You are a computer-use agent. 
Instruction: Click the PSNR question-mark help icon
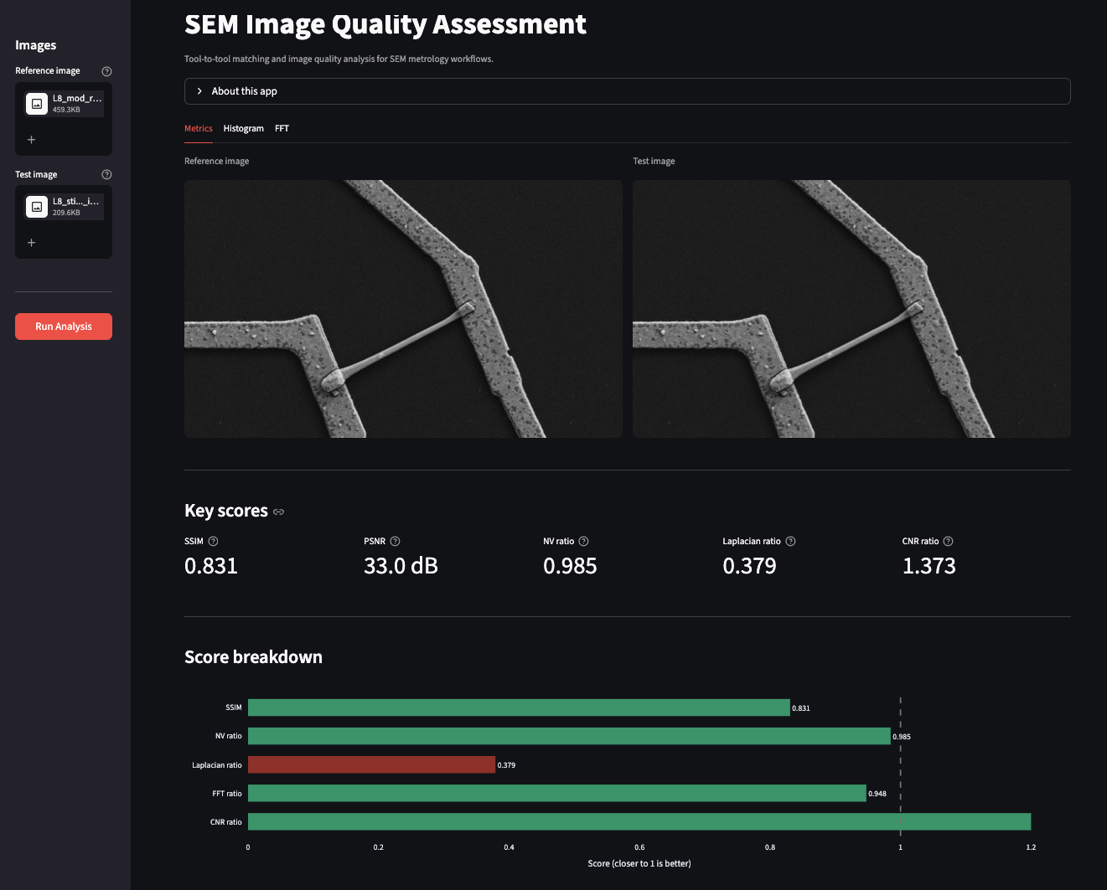point(395,541)
